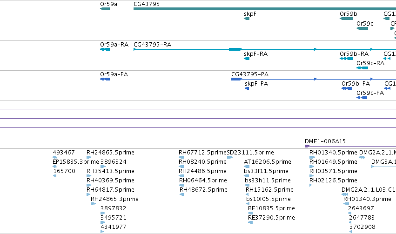Select the 493467 feature label

pyautogui.click(x=64, y=153)
